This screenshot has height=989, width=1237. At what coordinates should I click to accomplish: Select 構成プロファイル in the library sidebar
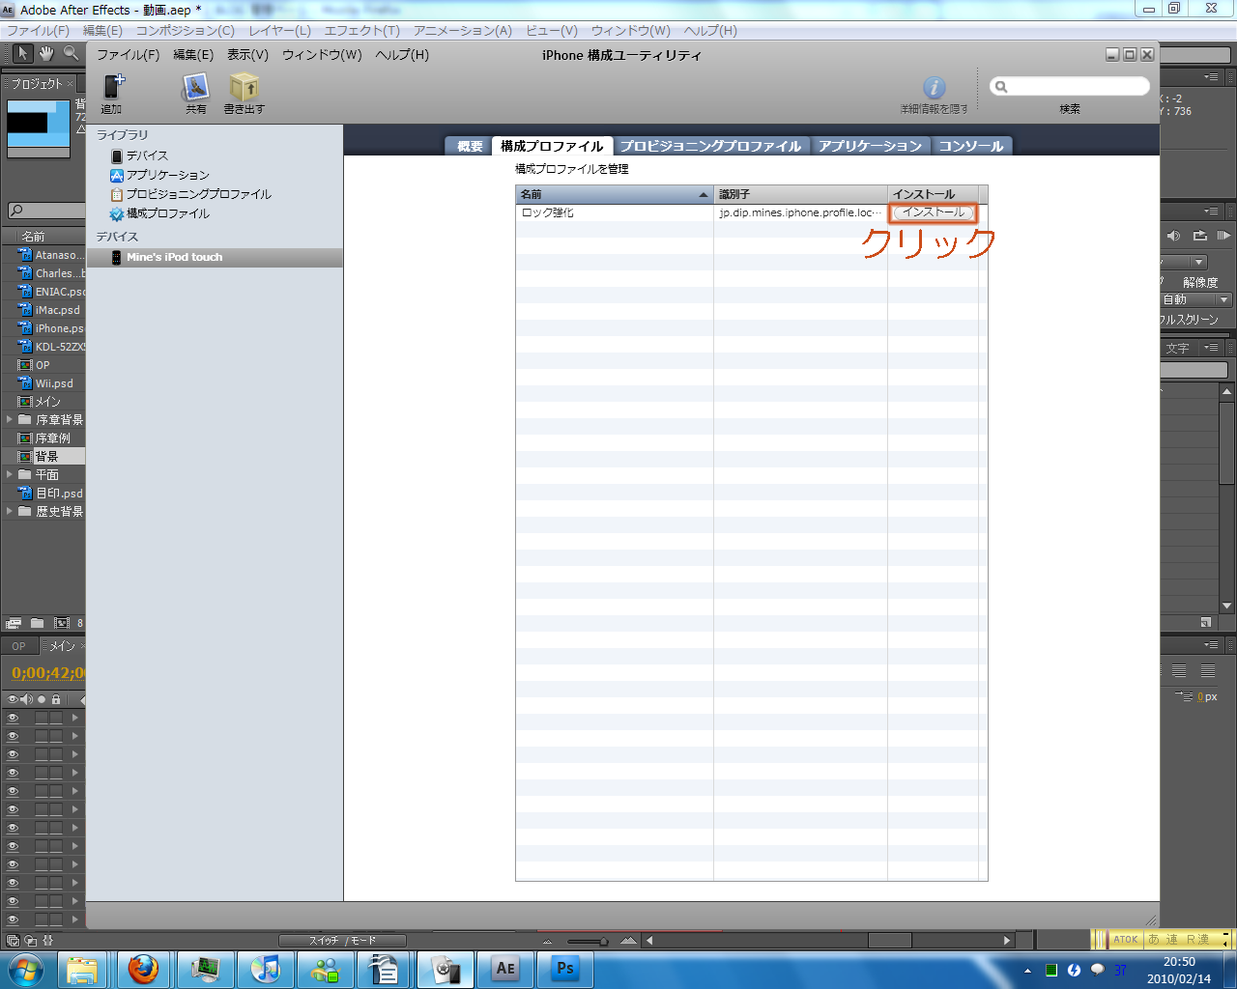click(167, 213)
